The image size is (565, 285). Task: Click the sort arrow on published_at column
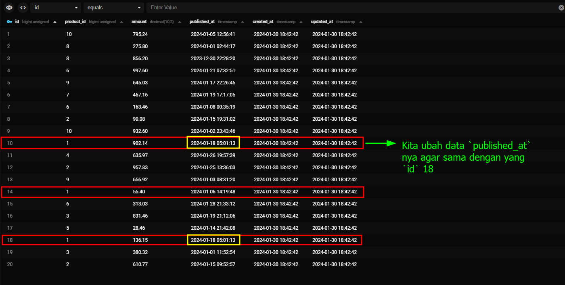click(242, 22)
